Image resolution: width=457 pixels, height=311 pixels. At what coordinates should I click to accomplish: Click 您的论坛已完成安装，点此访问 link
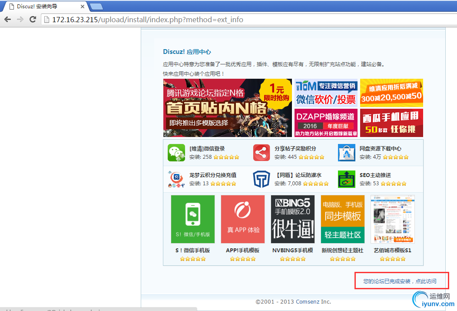(400, 281)
